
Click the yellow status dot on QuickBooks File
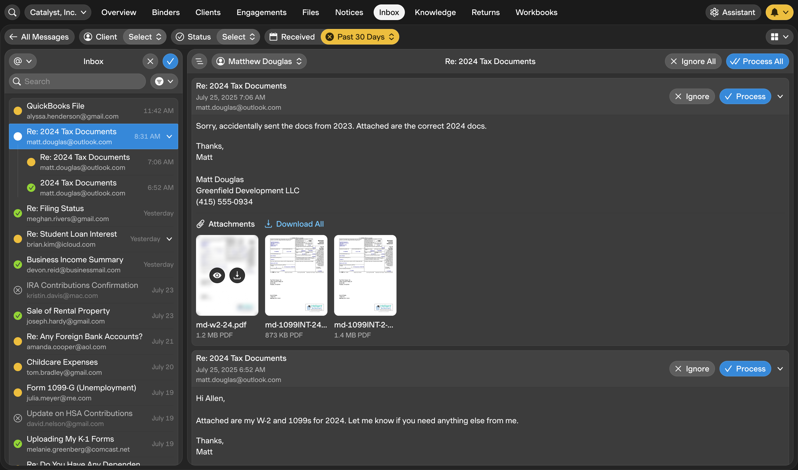pyautogui.click(x=18, y=111)
